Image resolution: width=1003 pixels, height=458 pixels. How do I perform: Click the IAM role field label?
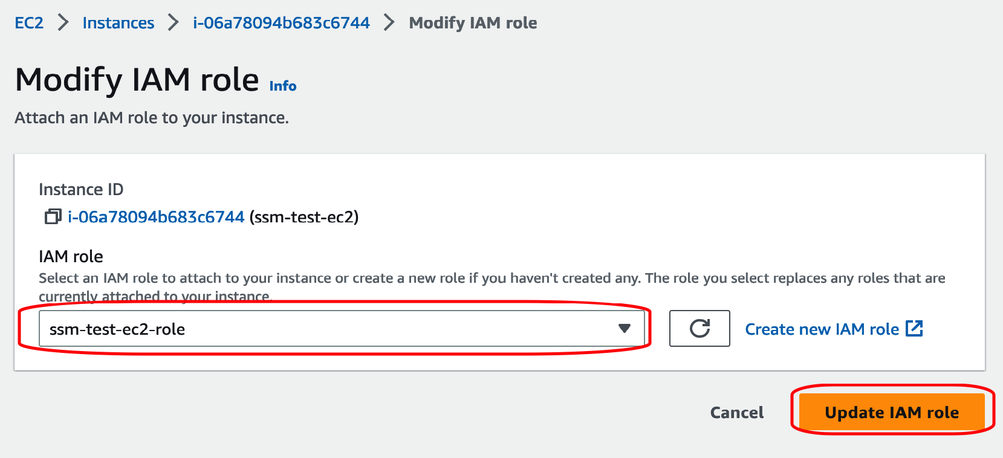(71, 257)
